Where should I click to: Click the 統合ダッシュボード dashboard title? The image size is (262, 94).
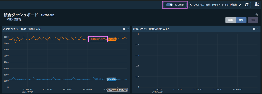[21, 15]
